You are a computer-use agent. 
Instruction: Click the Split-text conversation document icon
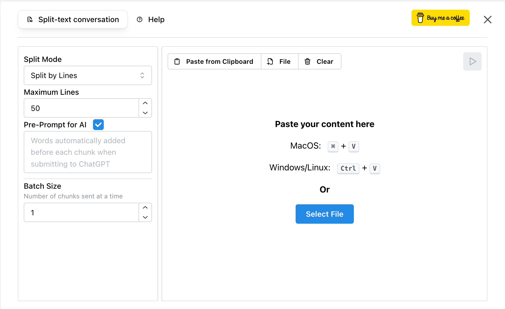(x=30, y=19)
